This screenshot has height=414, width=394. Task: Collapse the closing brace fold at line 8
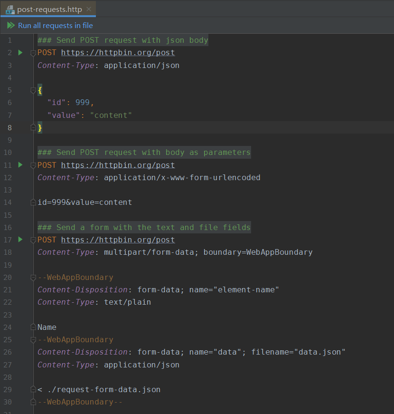tap(33, 127)
